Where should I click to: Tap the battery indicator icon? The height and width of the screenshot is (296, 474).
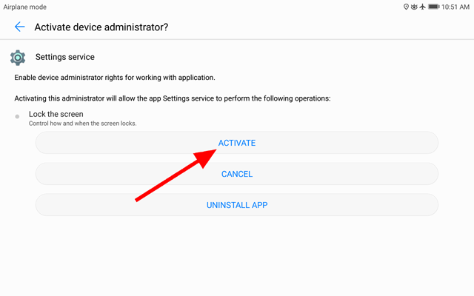tap(434, 7)
